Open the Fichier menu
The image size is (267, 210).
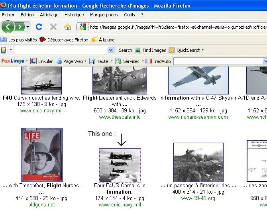(8, 15)
